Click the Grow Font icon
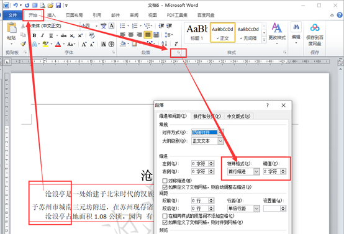The height and width of the screenshot is (234, 344). pyautogui.click(x=84, y=44)
